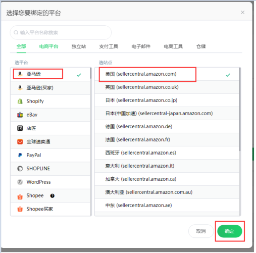The height and width of the screenshot is (253, 256).
Task: Focus the platform name search field
Action: (61, 32)
